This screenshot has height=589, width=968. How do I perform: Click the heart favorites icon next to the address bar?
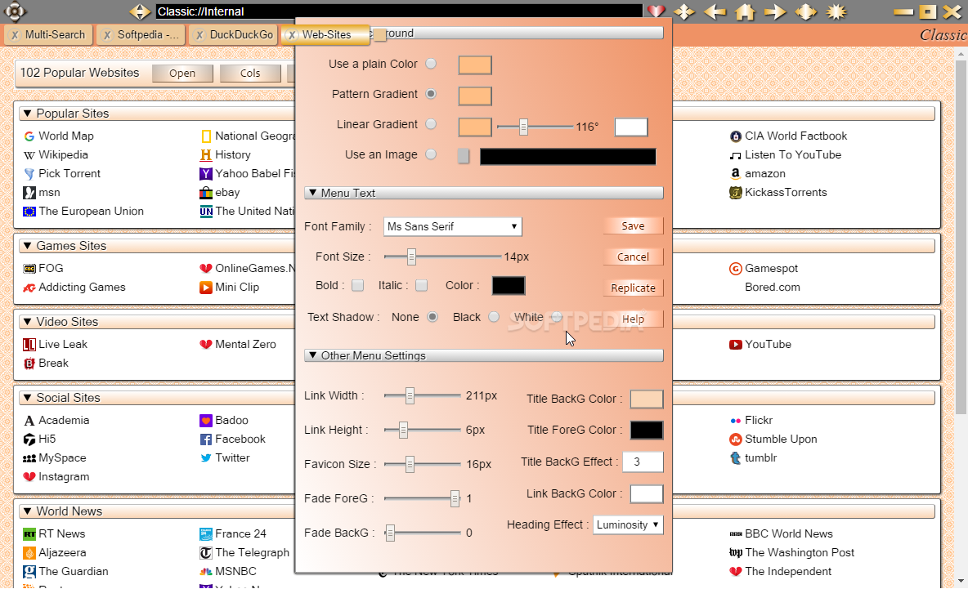tap(657, 11)
